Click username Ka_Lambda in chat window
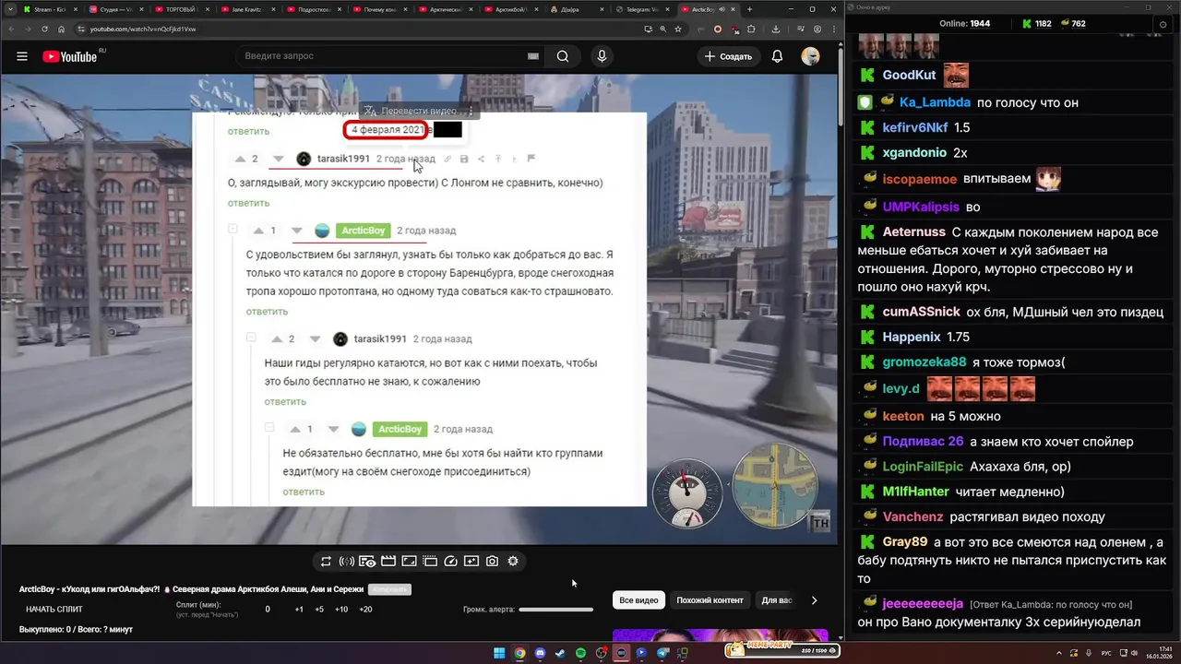 [935, 102]
